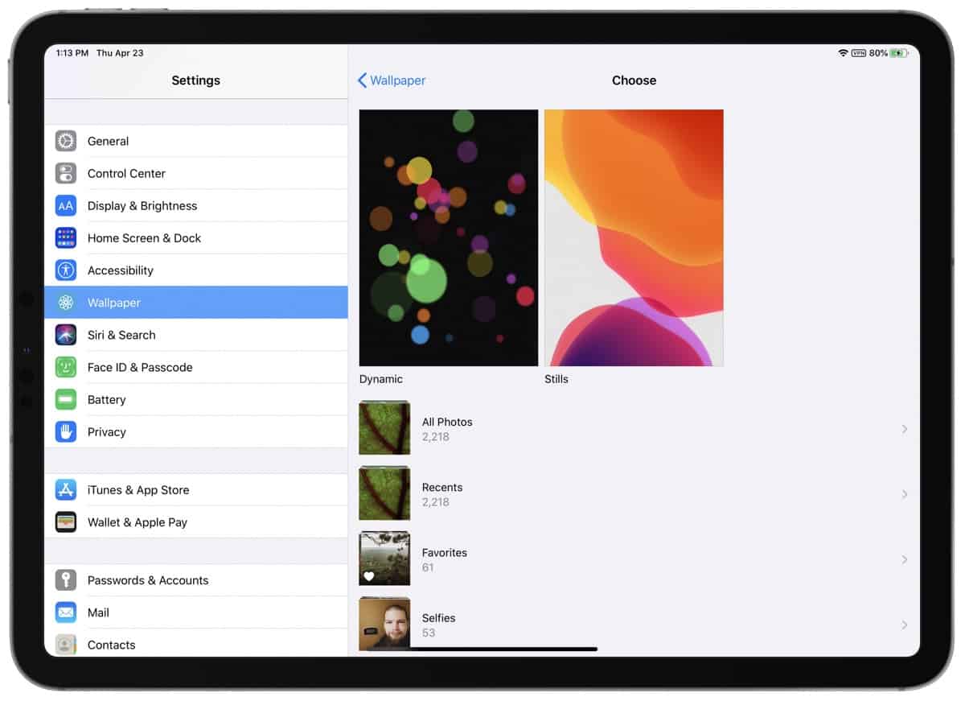This screenshot has height=701, width=965.
Task: Select the Siri & Search sparkle icon
Action: click(x=66, y=335)
